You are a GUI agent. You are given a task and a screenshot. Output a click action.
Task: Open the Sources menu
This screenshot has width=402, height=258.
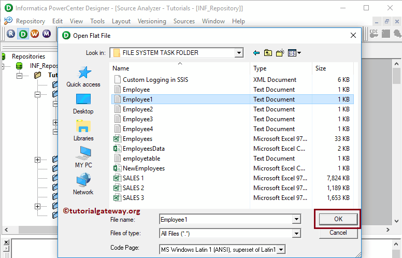[184, 21]
